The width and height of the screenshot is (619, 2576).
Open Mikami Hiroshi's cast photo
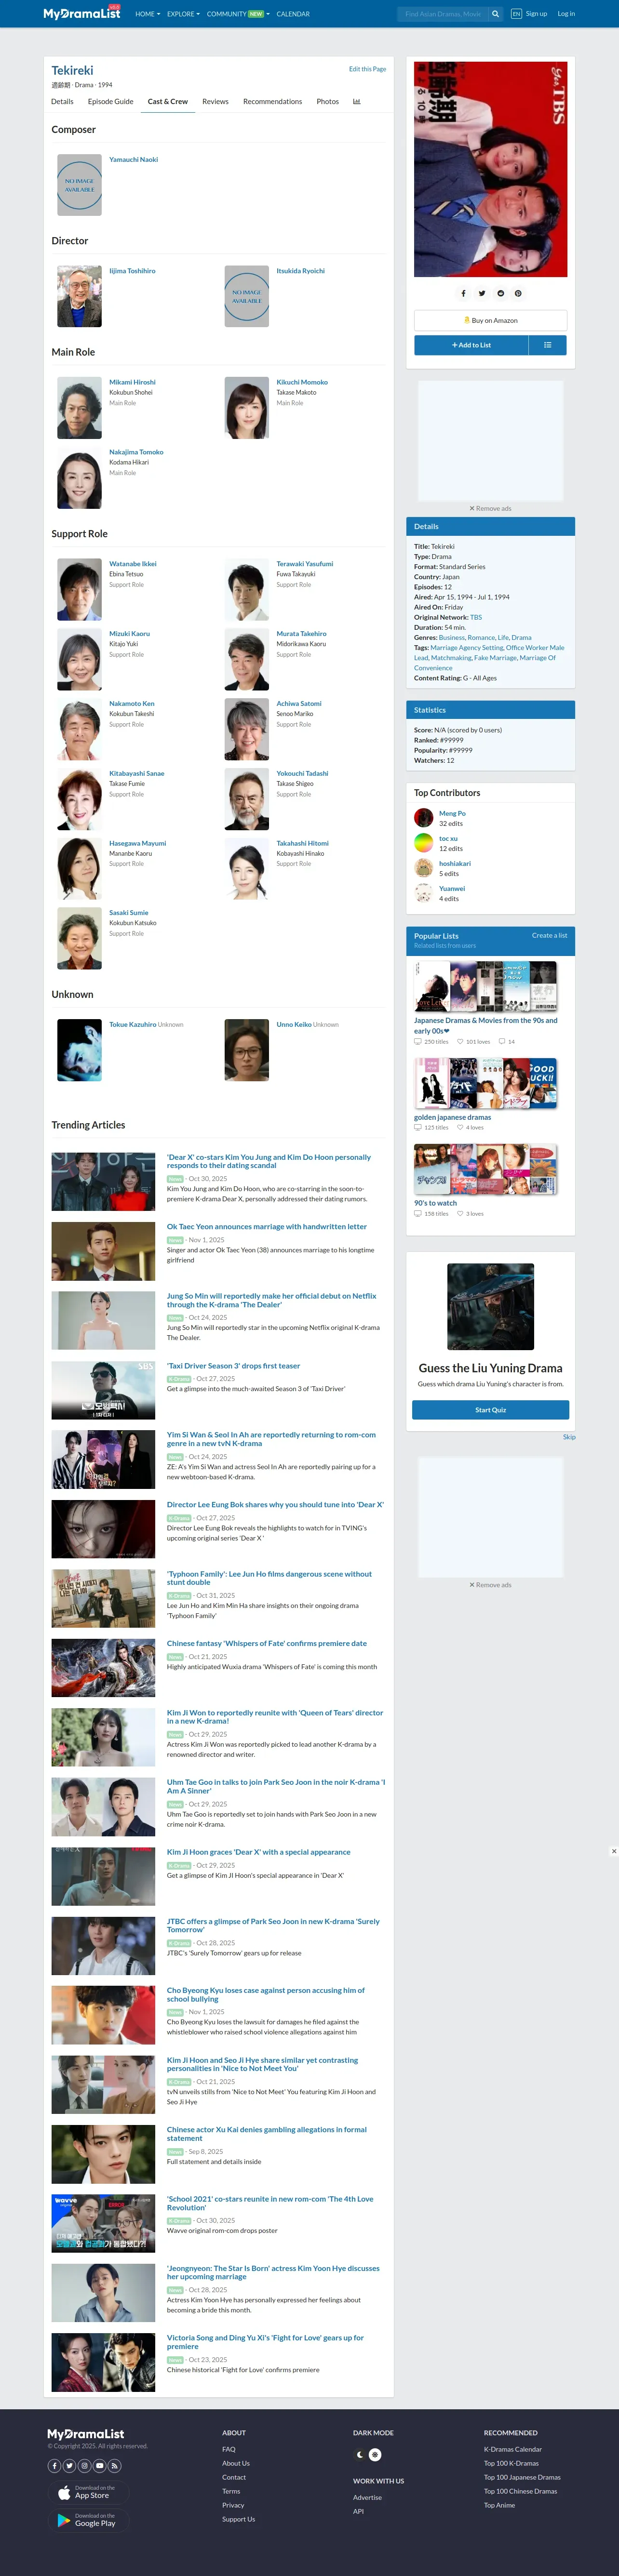tap(79, 408)
